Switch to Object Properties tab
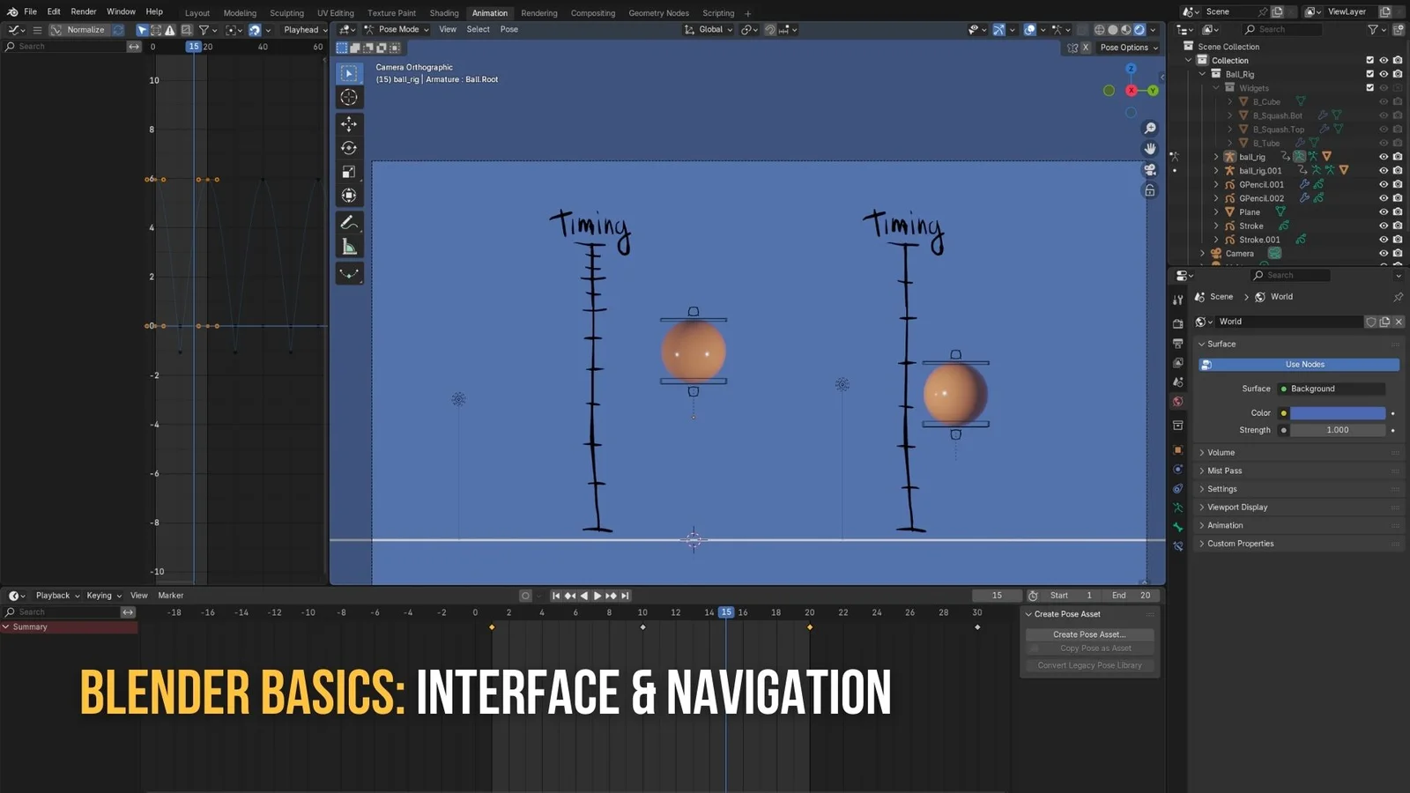1410x793 pixels. [1178, 448]
